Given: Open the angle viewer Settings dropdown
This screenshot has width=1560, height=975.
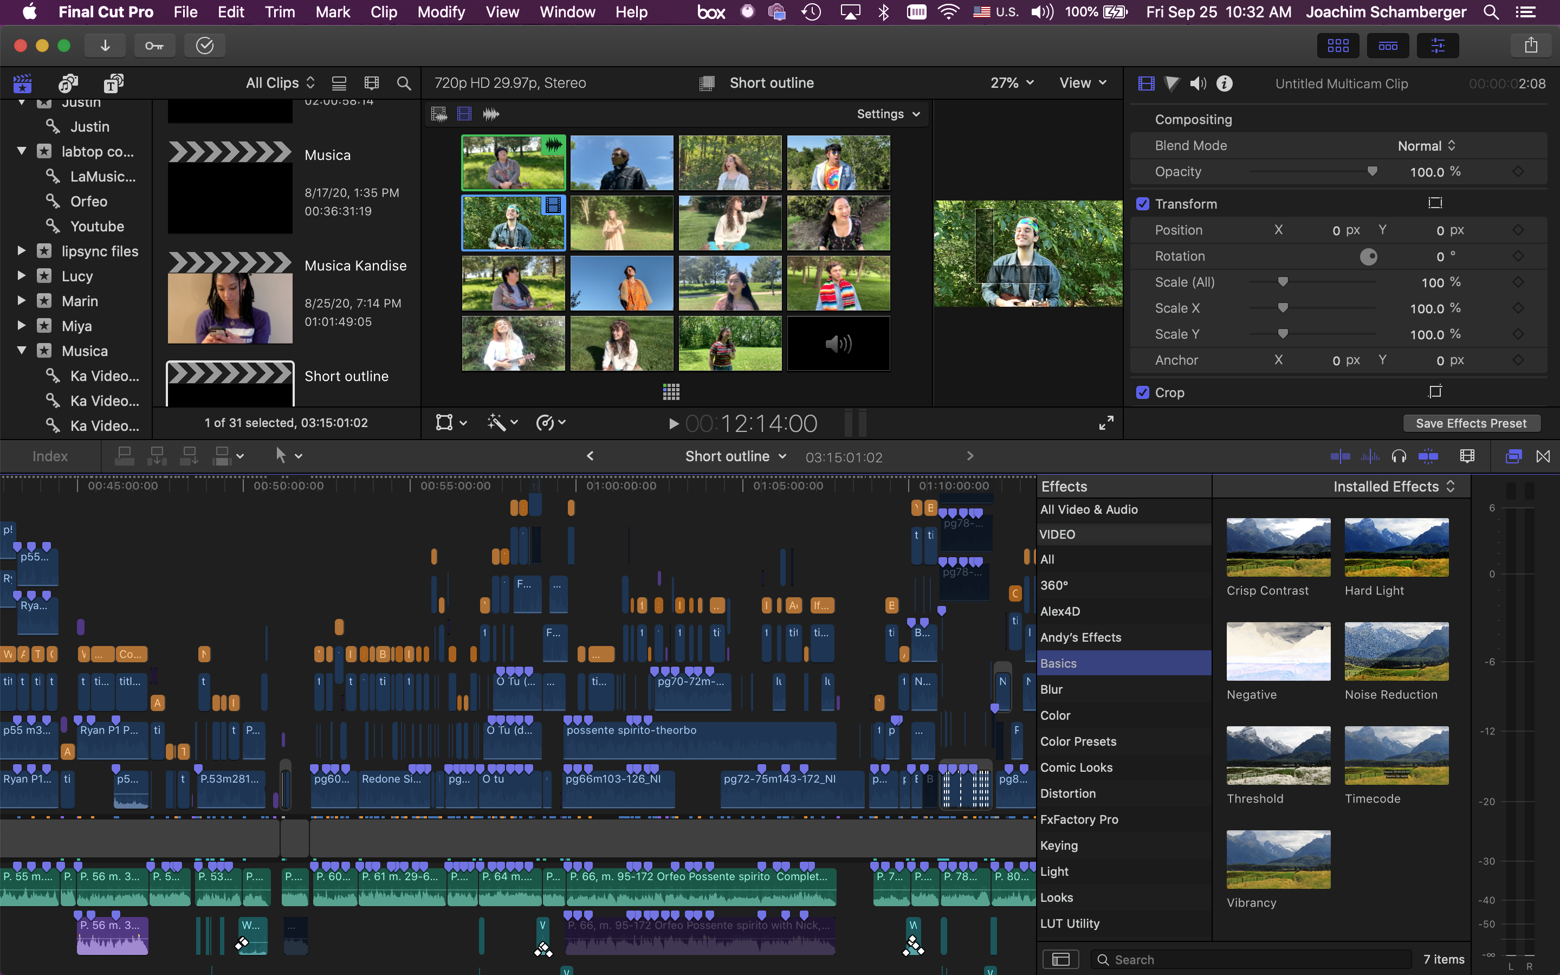Looking at the screenshot, I should 888,114.
